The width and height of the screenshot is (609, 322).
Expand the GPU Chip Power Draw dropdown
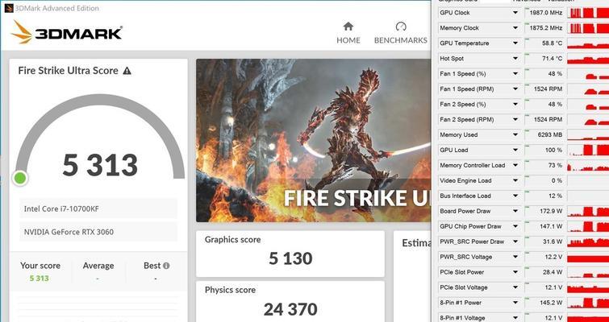(x=515, y=226)
